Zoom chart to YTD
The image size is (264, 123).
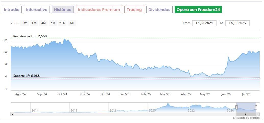coord(62,23)
